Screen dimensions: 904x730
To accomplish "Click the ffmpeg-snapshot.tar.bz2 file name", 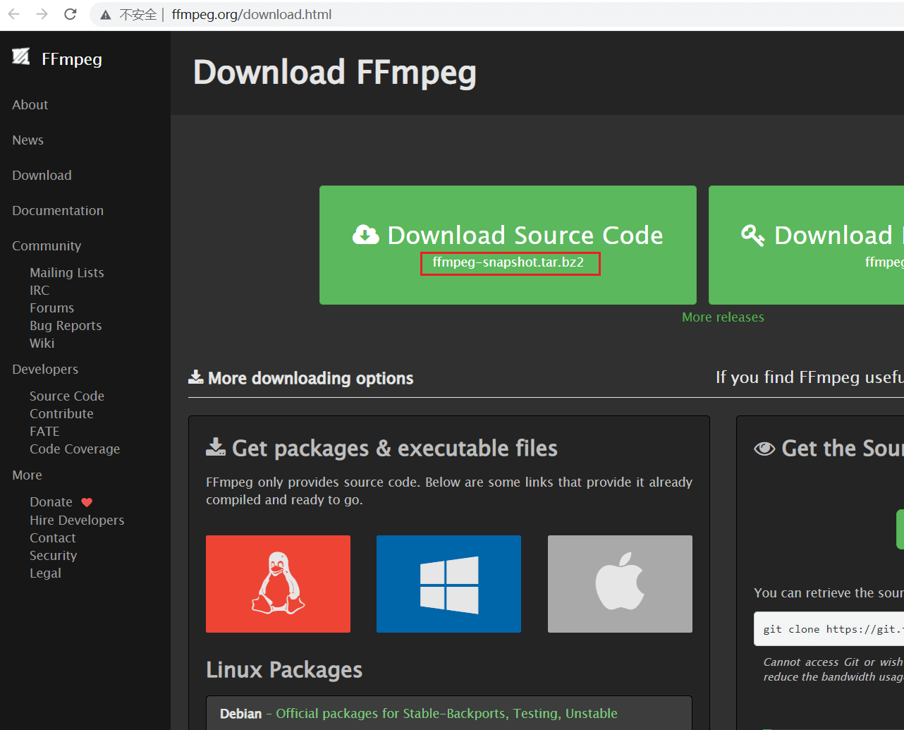I will click(508, 262).
